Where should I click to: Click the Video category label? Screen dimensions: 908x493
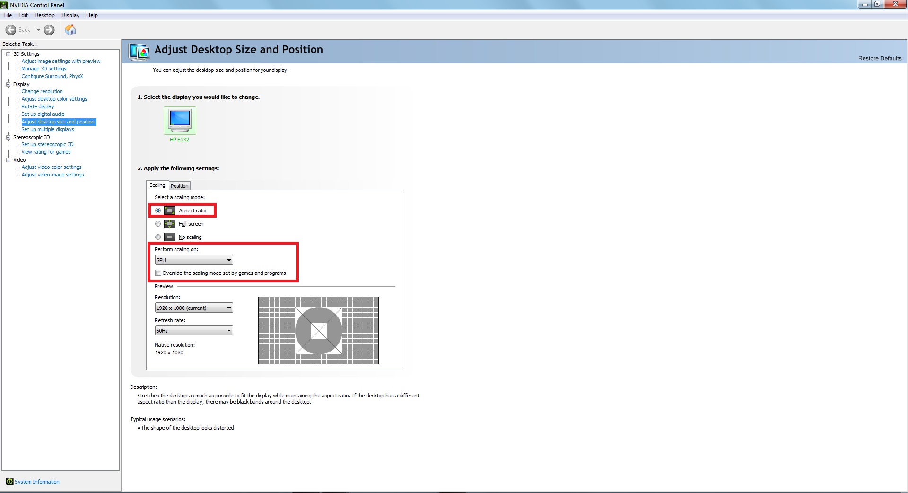pyautogui.click(x=19, y=160)
